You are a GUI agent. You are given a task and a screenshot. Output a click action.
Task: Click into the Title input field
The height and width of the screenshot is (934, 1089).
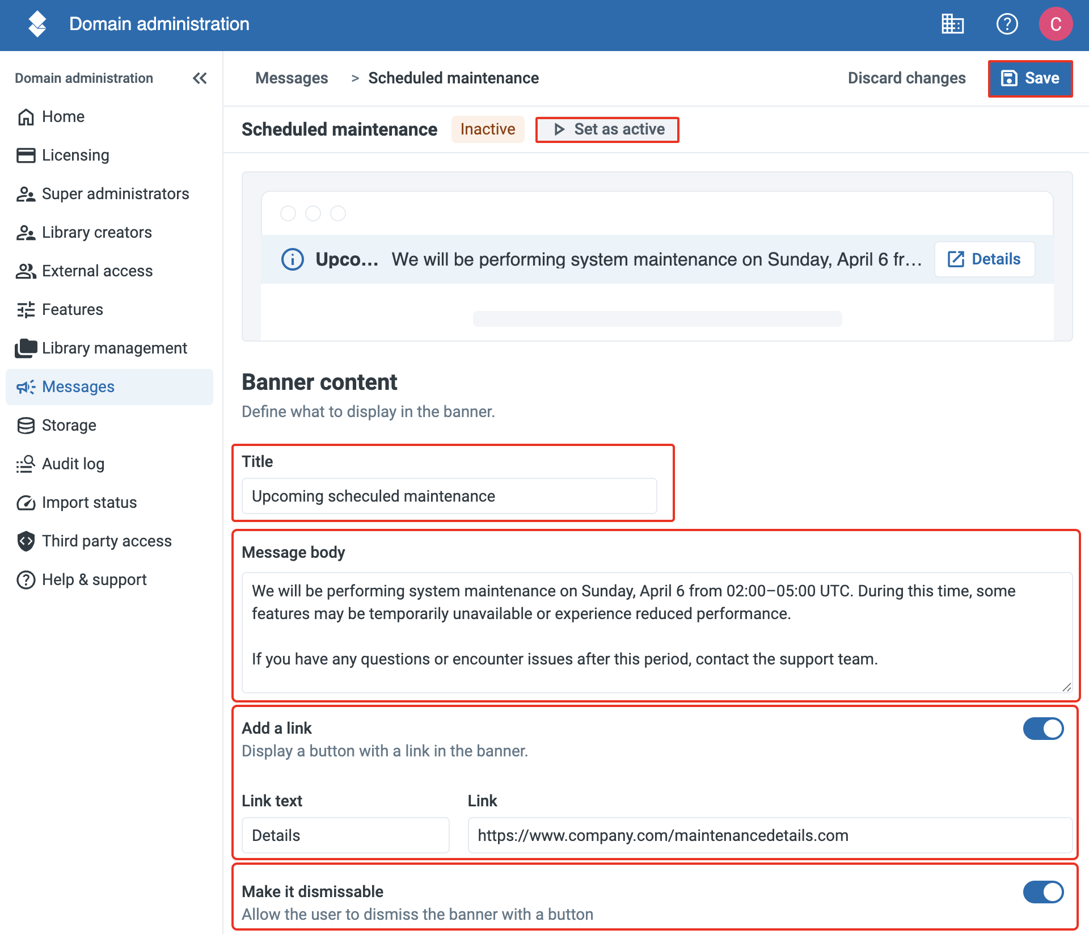coord(449,496)
